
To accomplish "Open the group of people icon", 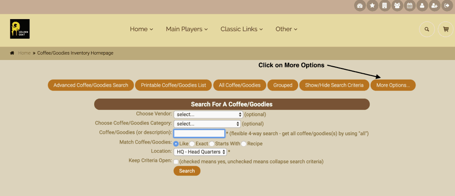I will click(397, 6).
